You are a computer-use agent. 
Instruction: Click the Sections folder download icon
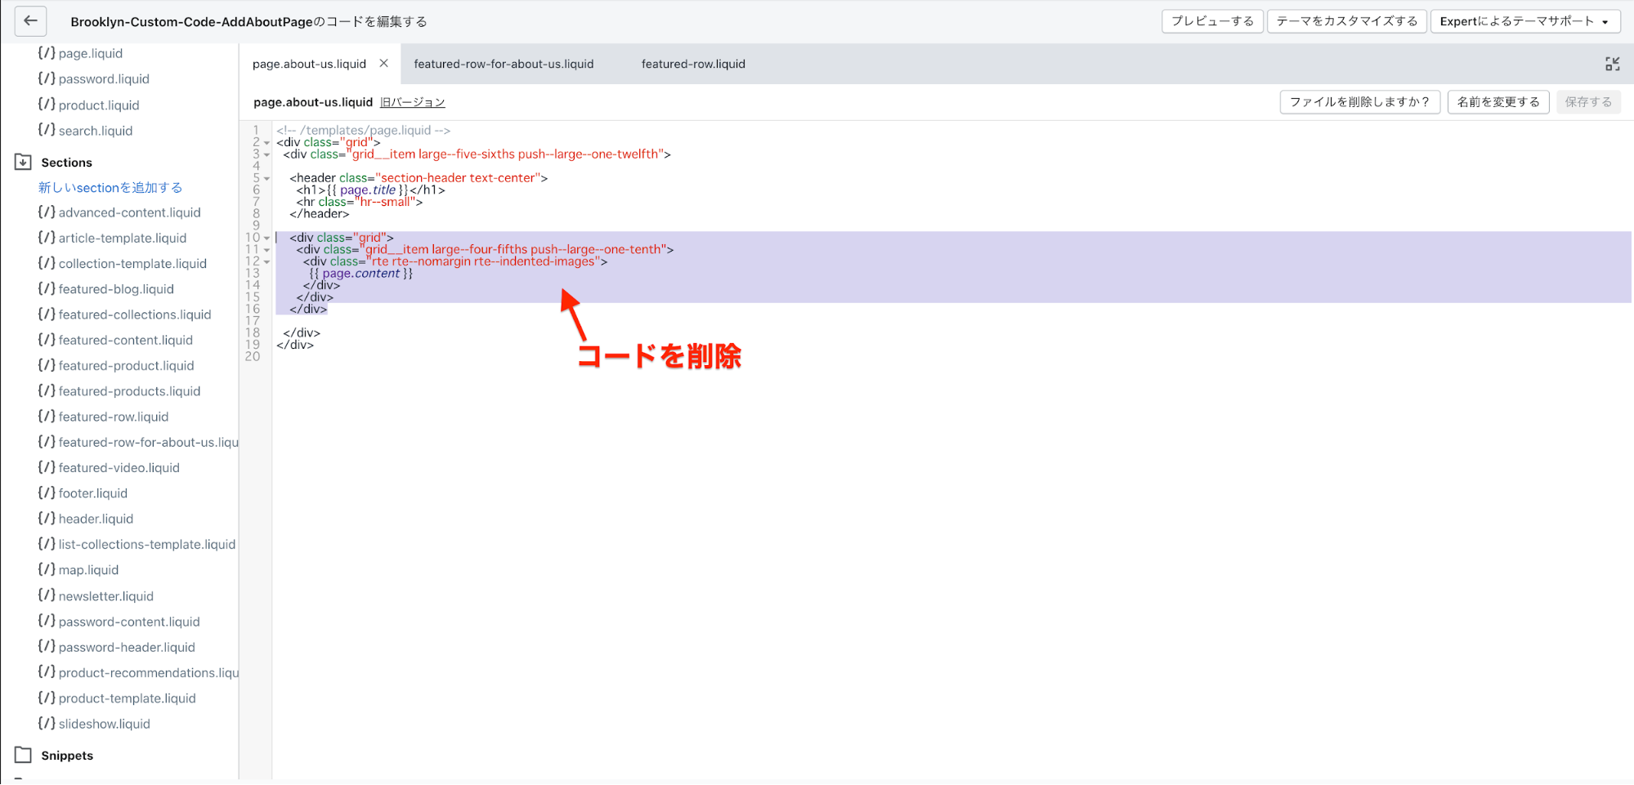23,162
